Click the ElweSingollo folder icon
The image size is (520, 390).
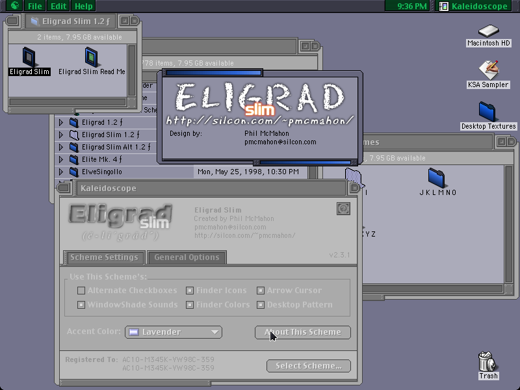(73, 172)
